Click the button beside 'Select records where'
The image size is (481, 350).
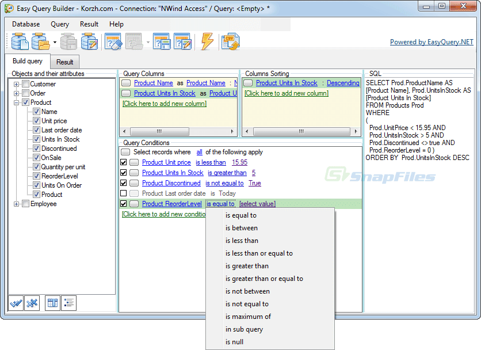click(x=125, y=152)
